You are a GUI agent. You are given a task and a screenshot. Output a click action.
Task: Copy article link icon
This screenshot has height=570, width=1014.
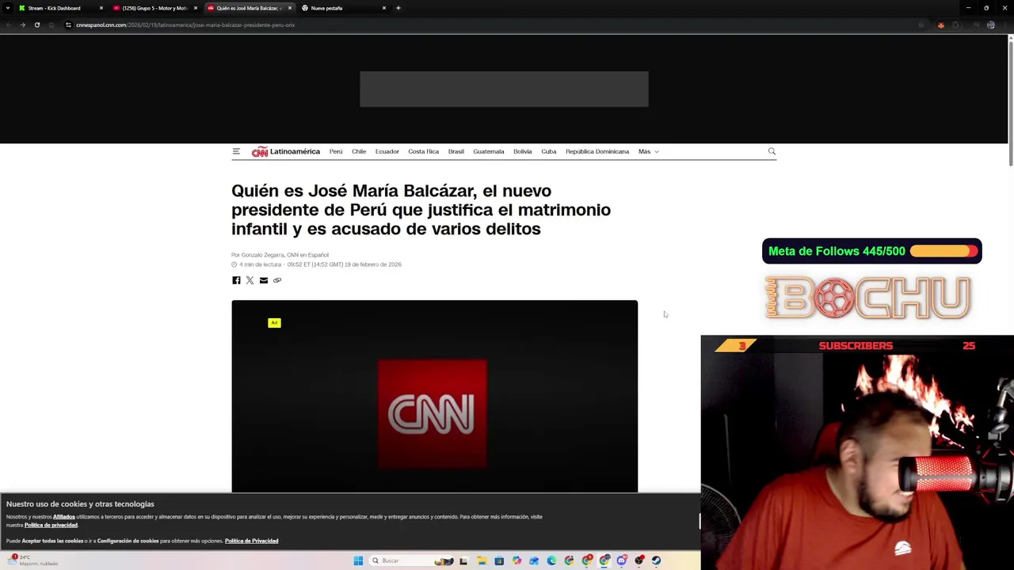277,280
